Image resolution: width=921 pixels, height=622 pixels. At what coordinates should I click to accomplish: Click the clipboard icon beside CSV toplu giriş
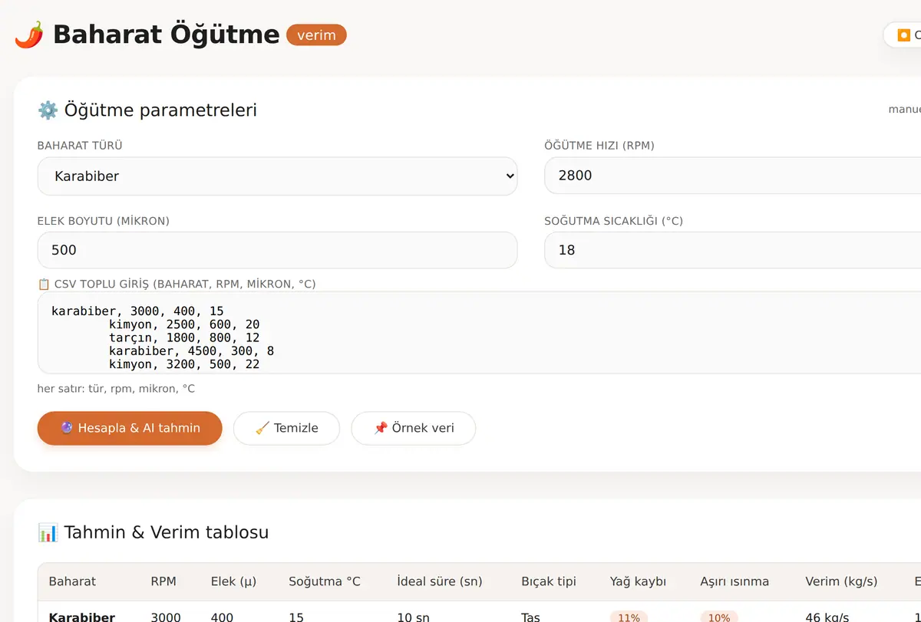(44, 284)
